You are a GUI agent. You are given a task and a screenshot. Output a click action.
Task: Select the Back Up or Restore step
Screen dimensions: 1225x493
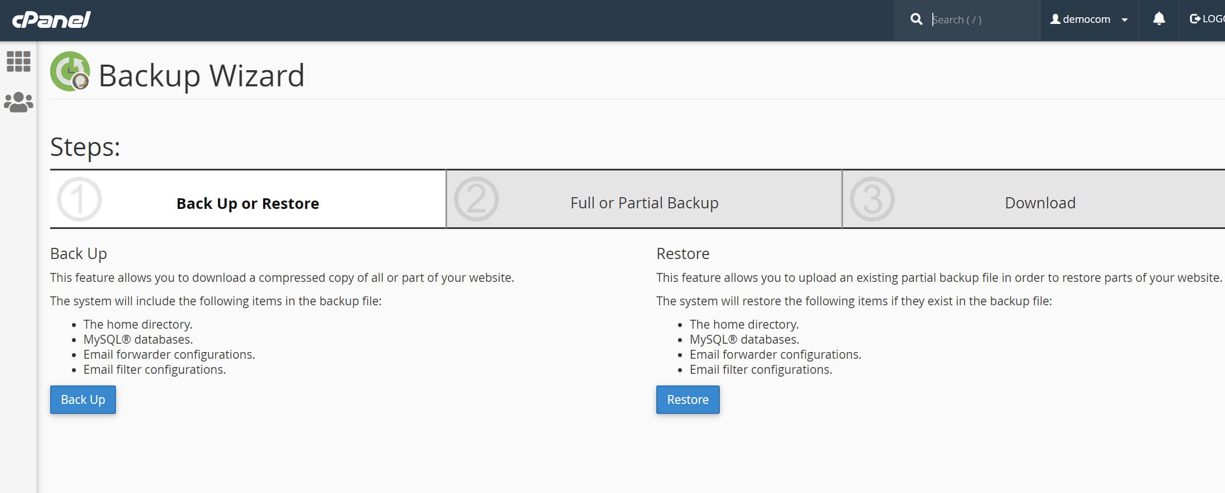coord(248,203)
